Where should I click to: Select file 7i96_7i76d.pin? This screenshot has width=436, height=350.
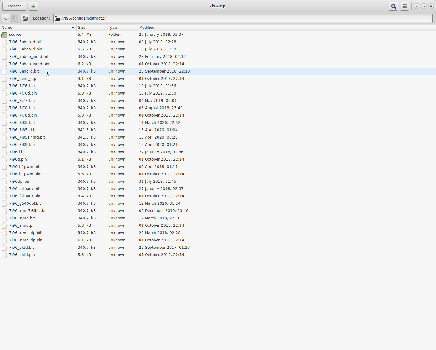coord(23,93)
